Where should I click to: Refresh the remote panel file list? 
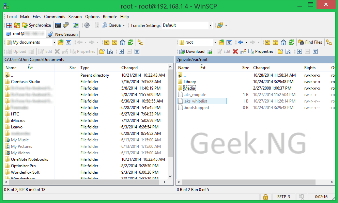pos(291,43)
